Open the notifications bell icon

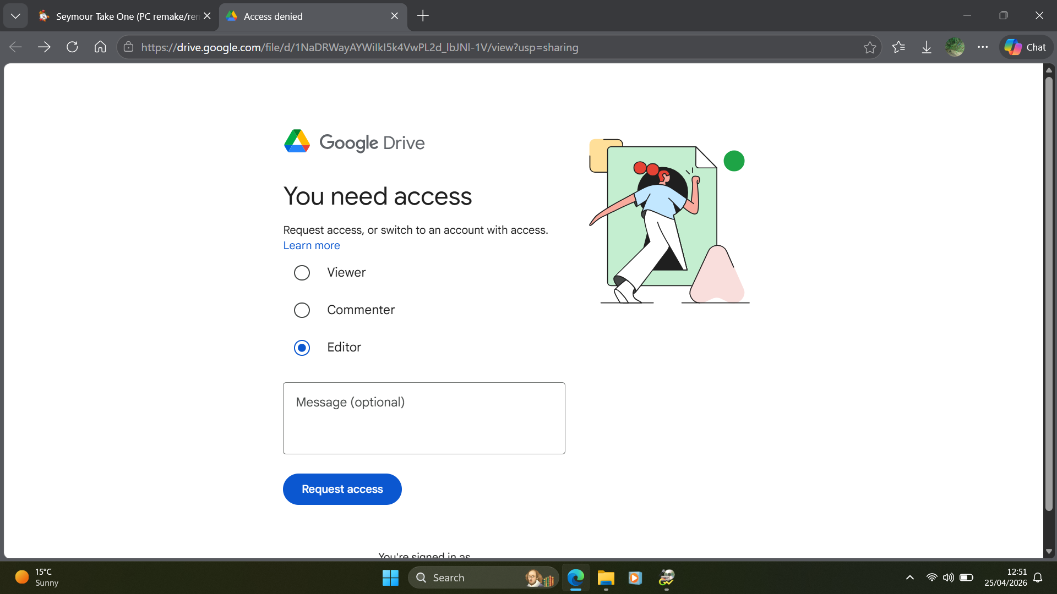coord(1038,577)
